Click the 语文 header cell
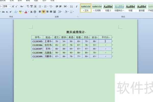The height and width of the screenshot is (102, 153). pos(56,37)
